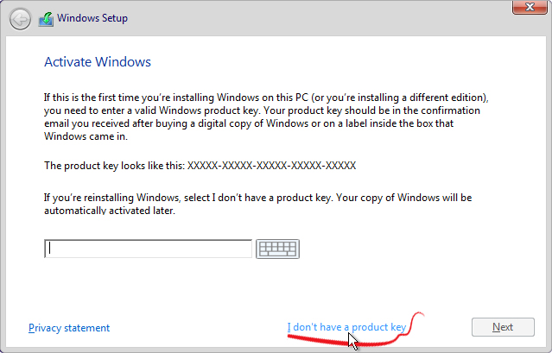This screenshot has height=353, width=552.
Task: Click the Windows Setup title bar icon
Action: coord(47,19)
